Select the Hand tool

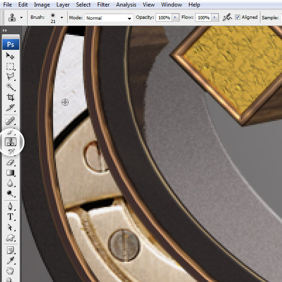tap(10, 271)
